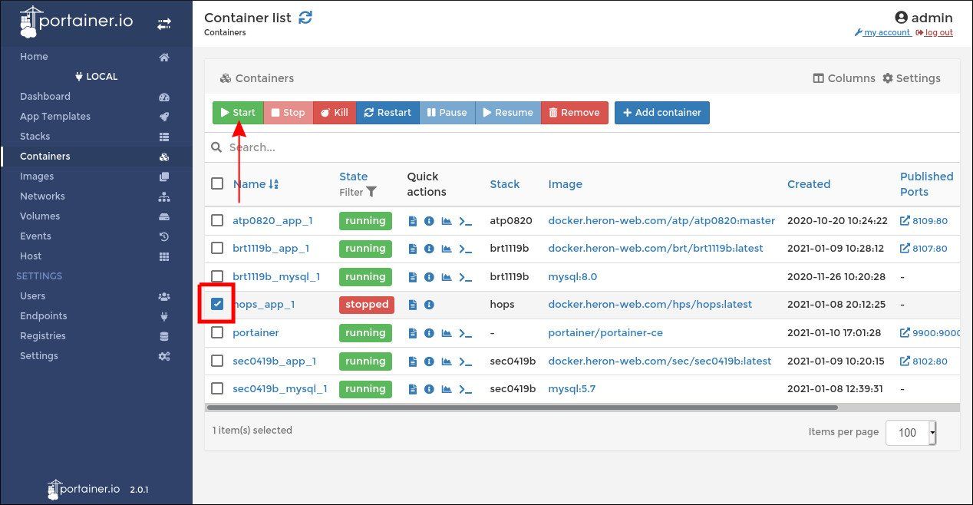Open external link icon for port 8109:80
973x505 pixels.
click(x=905, y=221)
